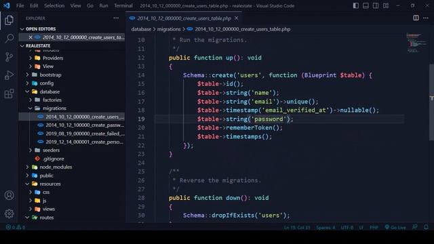The width and height of the screenshot is (434, 244).
Task: Toggle the bottom panel layout
Action: 366,5
